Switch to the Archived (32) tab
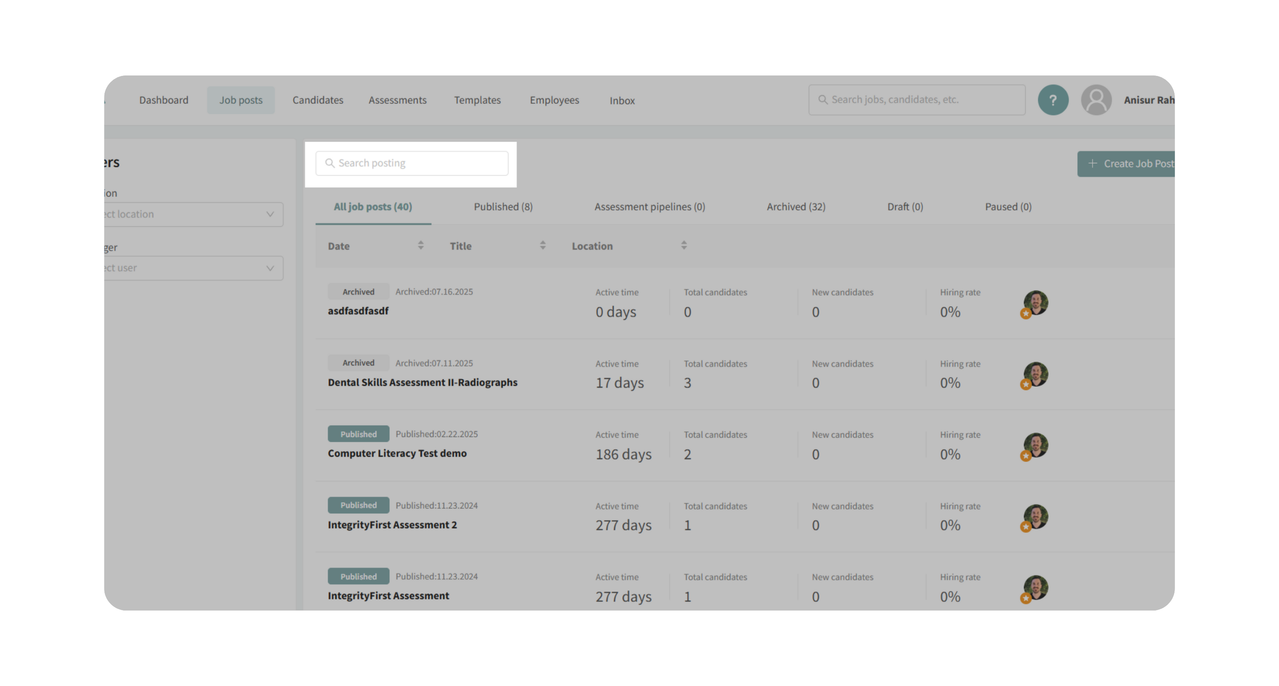This screenshot has height=686, width=1279. point(796,206)
